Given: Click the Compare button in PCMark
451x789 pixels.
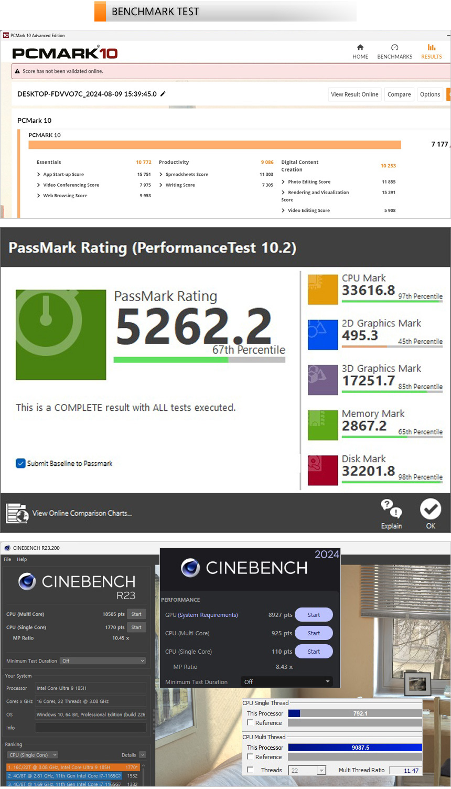Looking at the screenshot, I should 399,94.
